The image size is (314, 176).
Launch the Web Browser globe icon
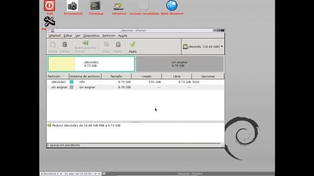click(172, 5)
